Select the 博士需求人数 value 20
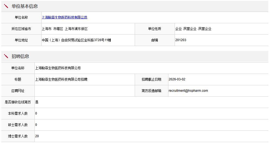This screenshot has width=277, height=144. pyautogui.click(x=37, y=136)
